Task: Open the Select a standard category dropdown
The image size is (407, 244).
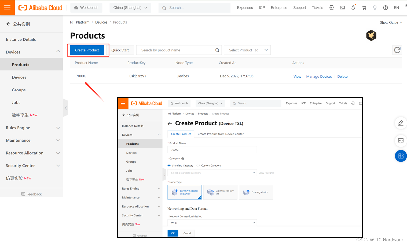Action: pyautogui.click(x=212, y=173)
